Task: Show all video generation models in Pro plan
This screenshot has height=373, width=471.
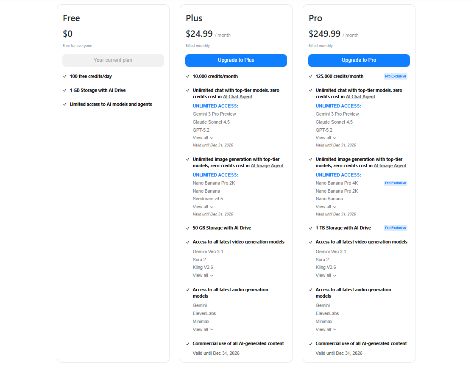Action: [326, 275]
